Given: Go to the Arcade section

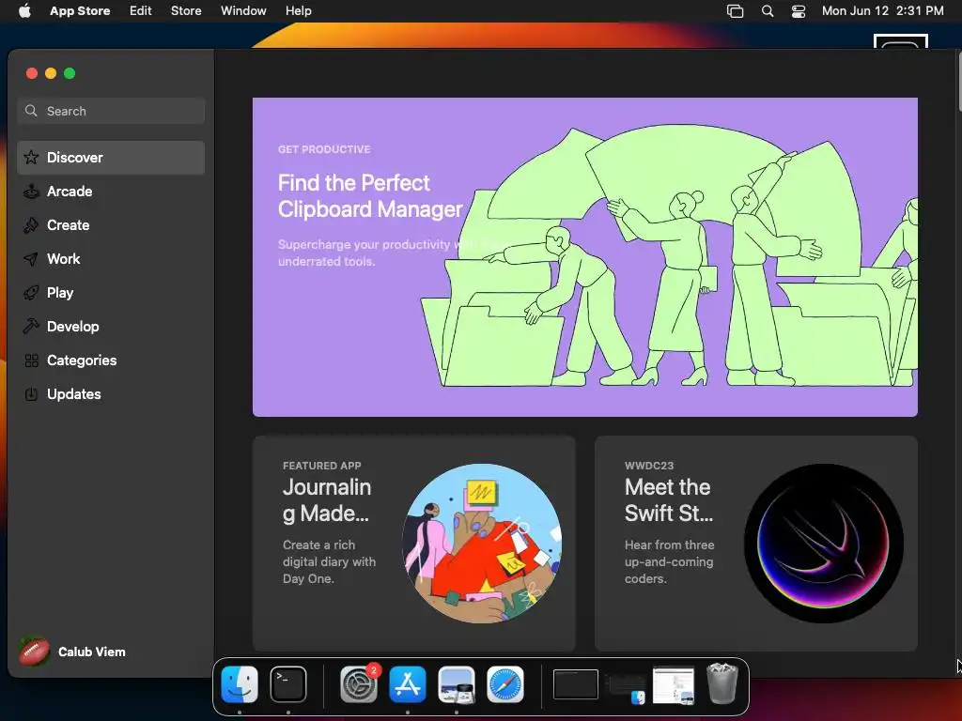Looking at the screenshot, I should tap(111, 192).
